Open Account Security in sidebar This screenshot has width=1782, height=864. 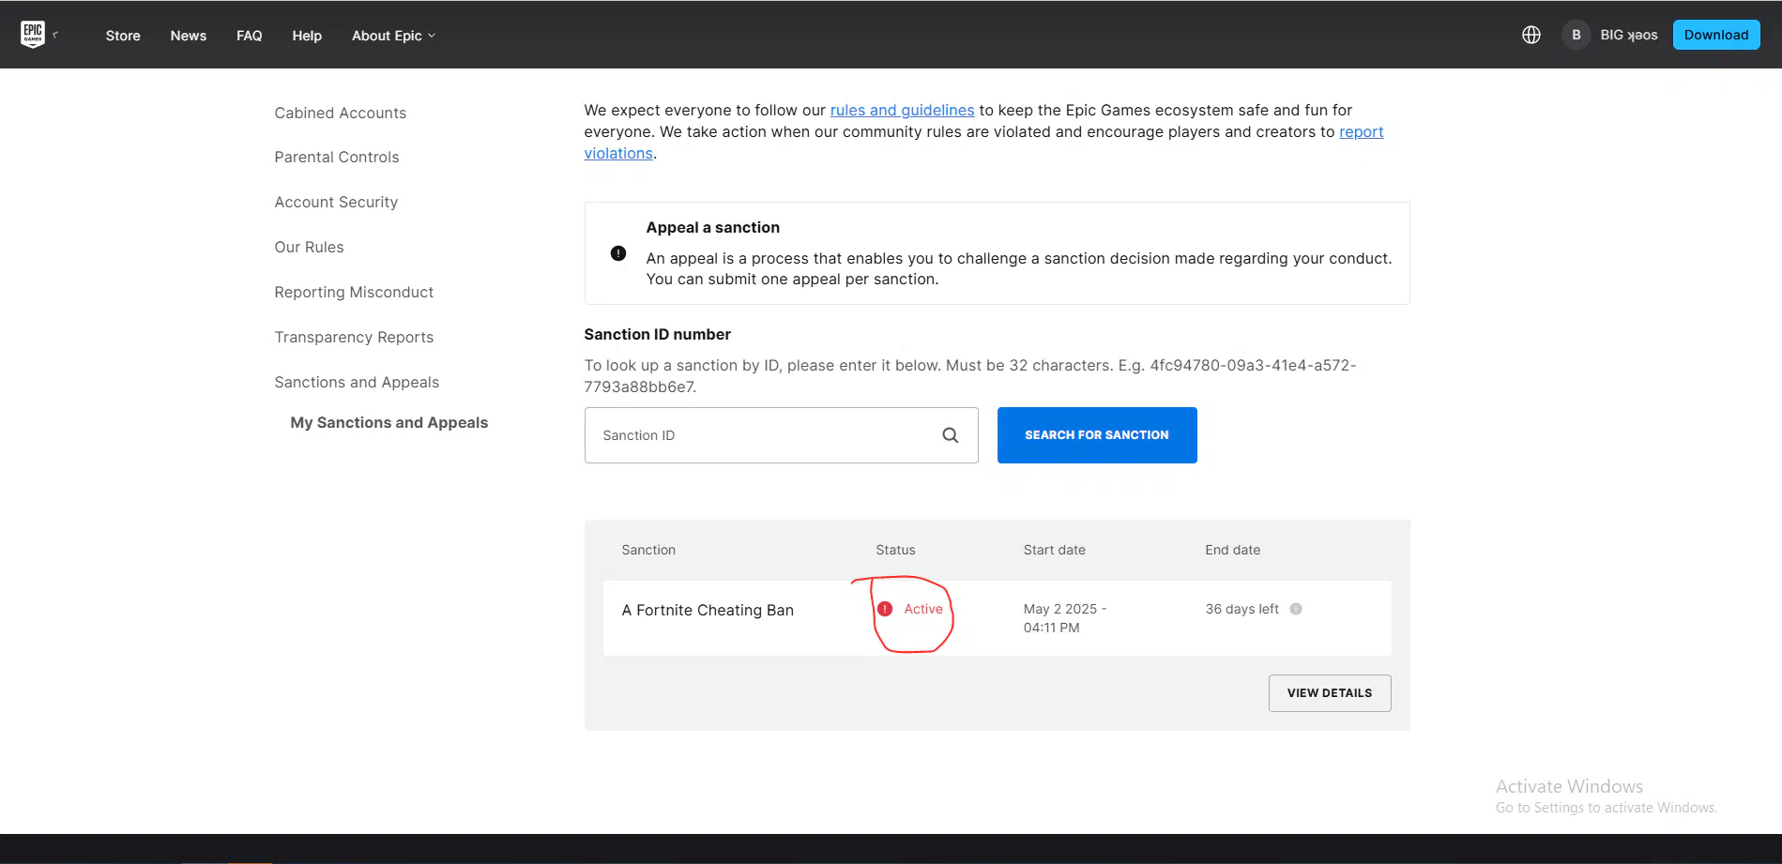point(336,202)
